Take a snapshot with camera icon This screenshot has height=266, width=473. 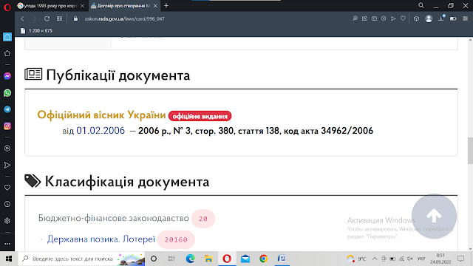coord(374,18)
